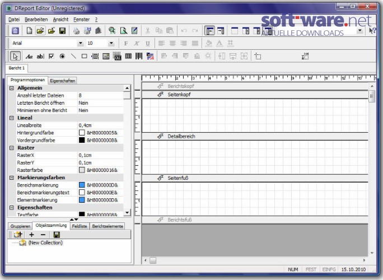Collapse the Raster property group
Image resolution: width=383 pixels, height=280 pixels.
click(x=12, y=148)
